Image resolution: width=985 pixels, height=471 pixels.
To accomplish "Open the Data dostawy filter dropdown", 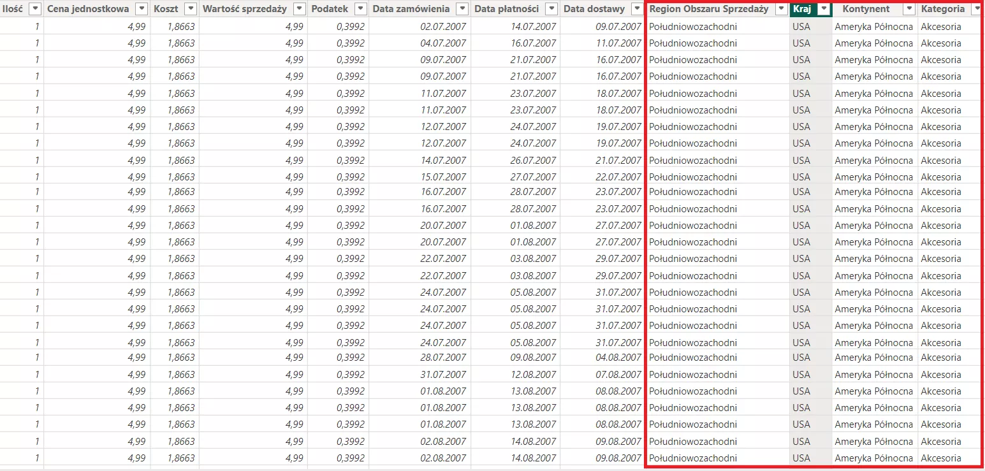I will click(x=636, y=9).
